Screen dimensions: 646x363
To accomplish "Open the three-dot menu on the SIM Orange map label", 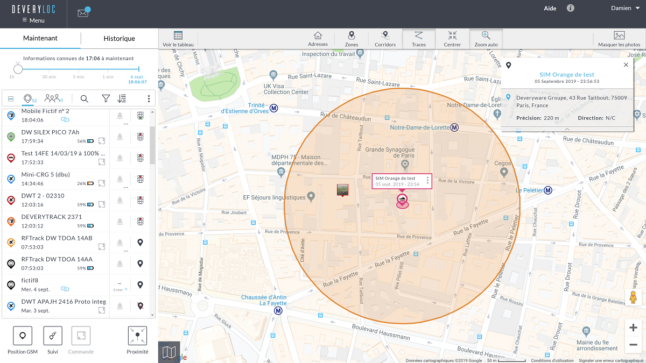I will coord(427,181).
